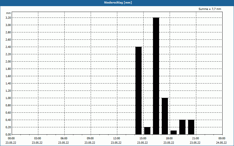Click the Niederschlag [mm] chart title

coord(118,3)
